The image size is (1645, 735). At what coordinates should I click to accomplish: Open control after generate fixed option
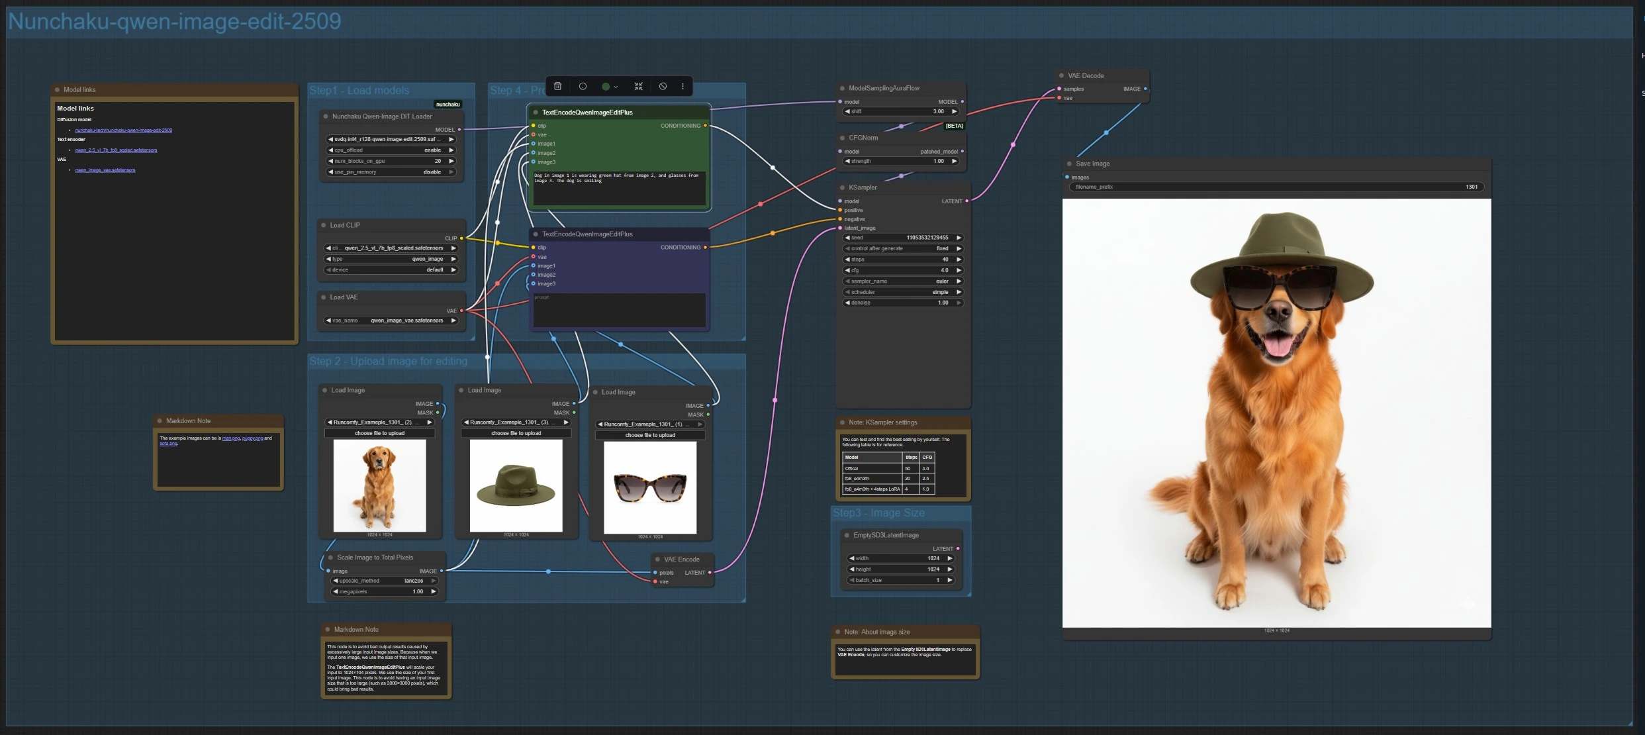point(903,248)
